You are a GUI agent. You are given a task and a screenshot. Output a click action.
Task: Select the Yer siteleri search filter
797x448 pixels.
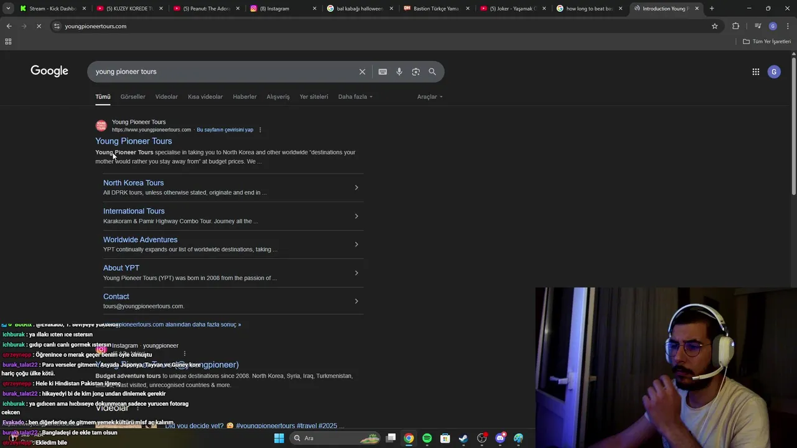coord(314,96)
